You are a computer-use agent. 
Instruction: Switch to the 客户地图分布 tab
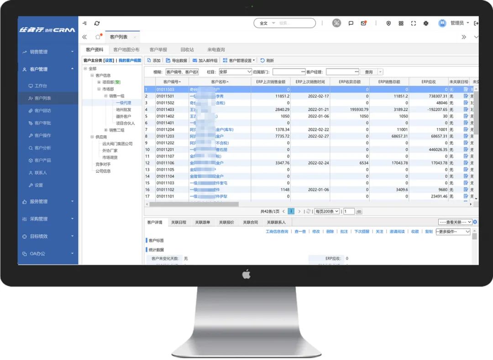point(126,50)
